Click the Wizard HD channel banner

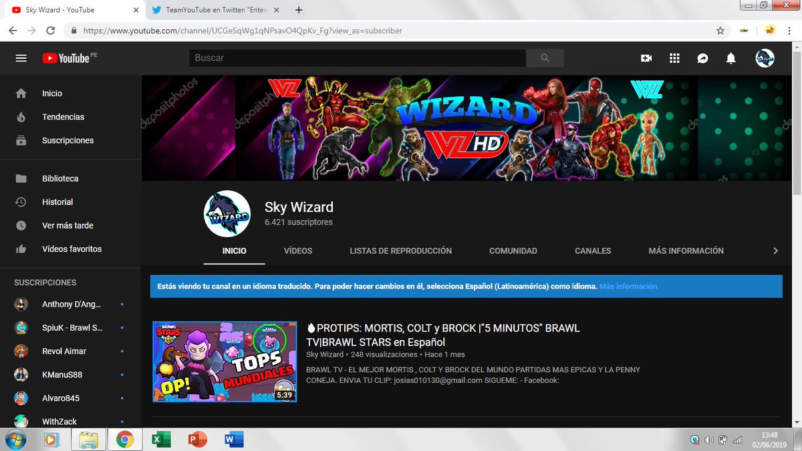pyautogui.click(x=466, y=128)
